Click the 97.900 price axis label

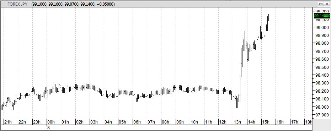[x=322, y=115]
